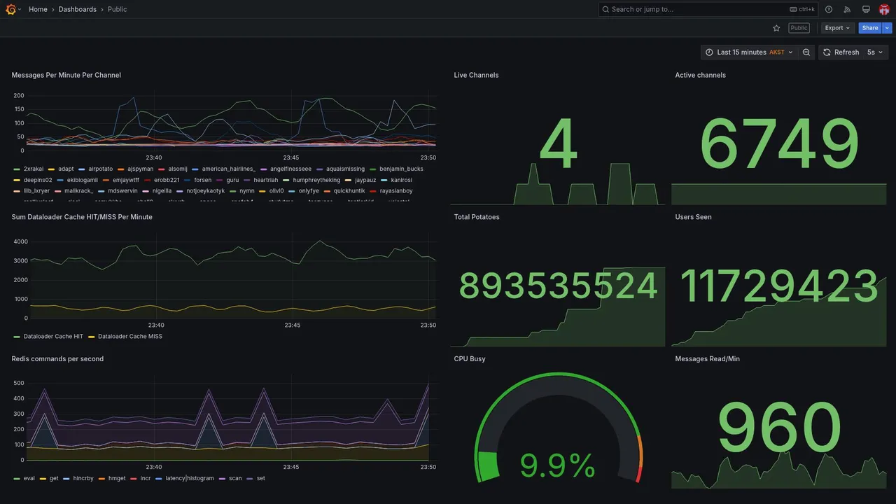
Task: Open the user avatar profile menu
Action: coord(884,9)
